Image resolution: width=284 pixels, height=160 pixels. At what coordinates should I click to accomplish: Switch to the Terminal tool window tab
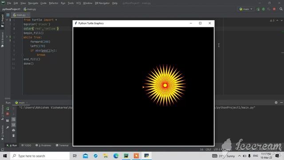(x=62, y=145)
